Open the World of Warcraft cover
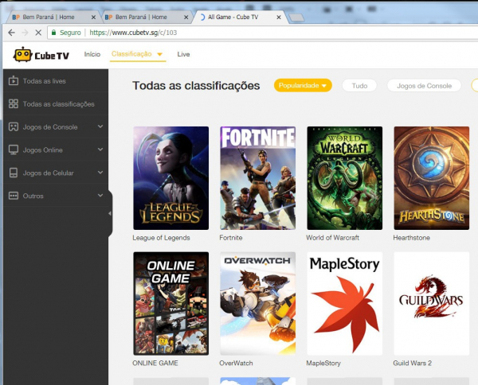Viewport: 478px width, 385px height. coord(344,178)
